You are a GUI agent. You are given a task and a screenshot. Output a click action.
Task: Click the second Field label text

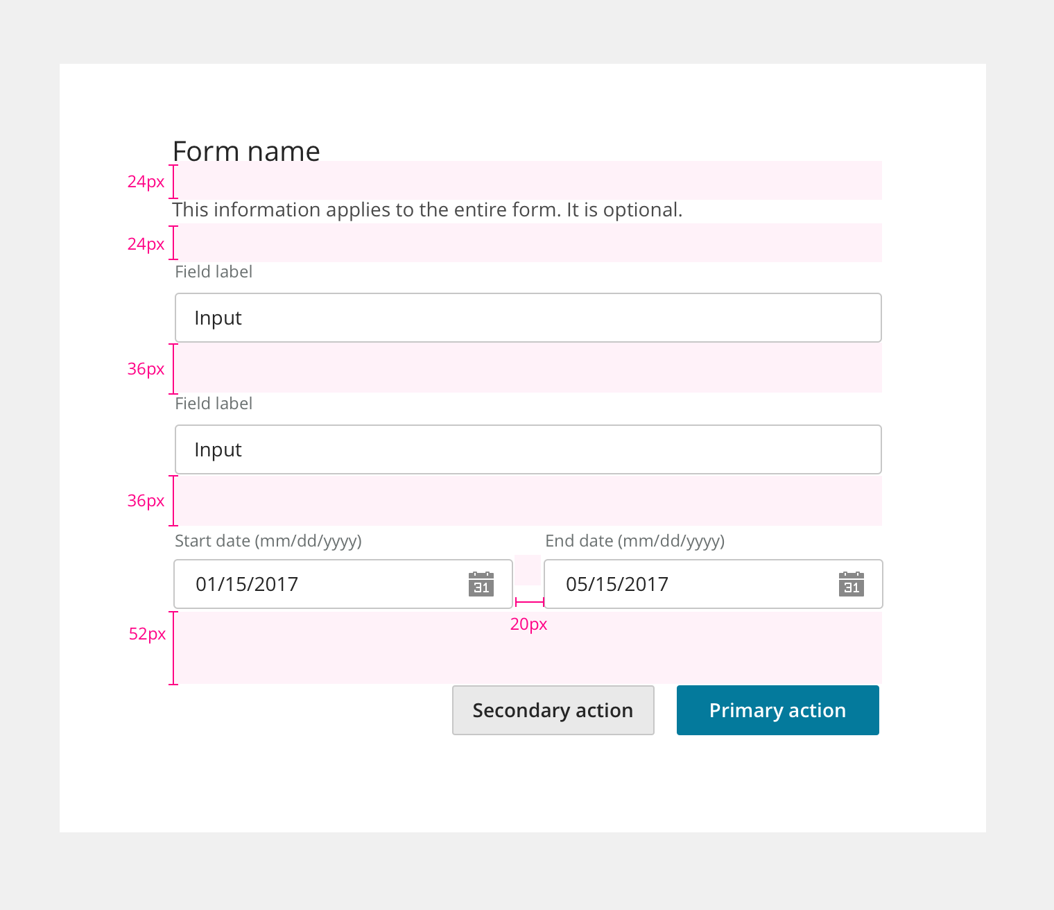214,404
